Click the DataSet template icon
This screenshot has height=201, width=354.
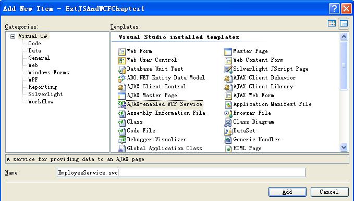[x=228, y=131]
